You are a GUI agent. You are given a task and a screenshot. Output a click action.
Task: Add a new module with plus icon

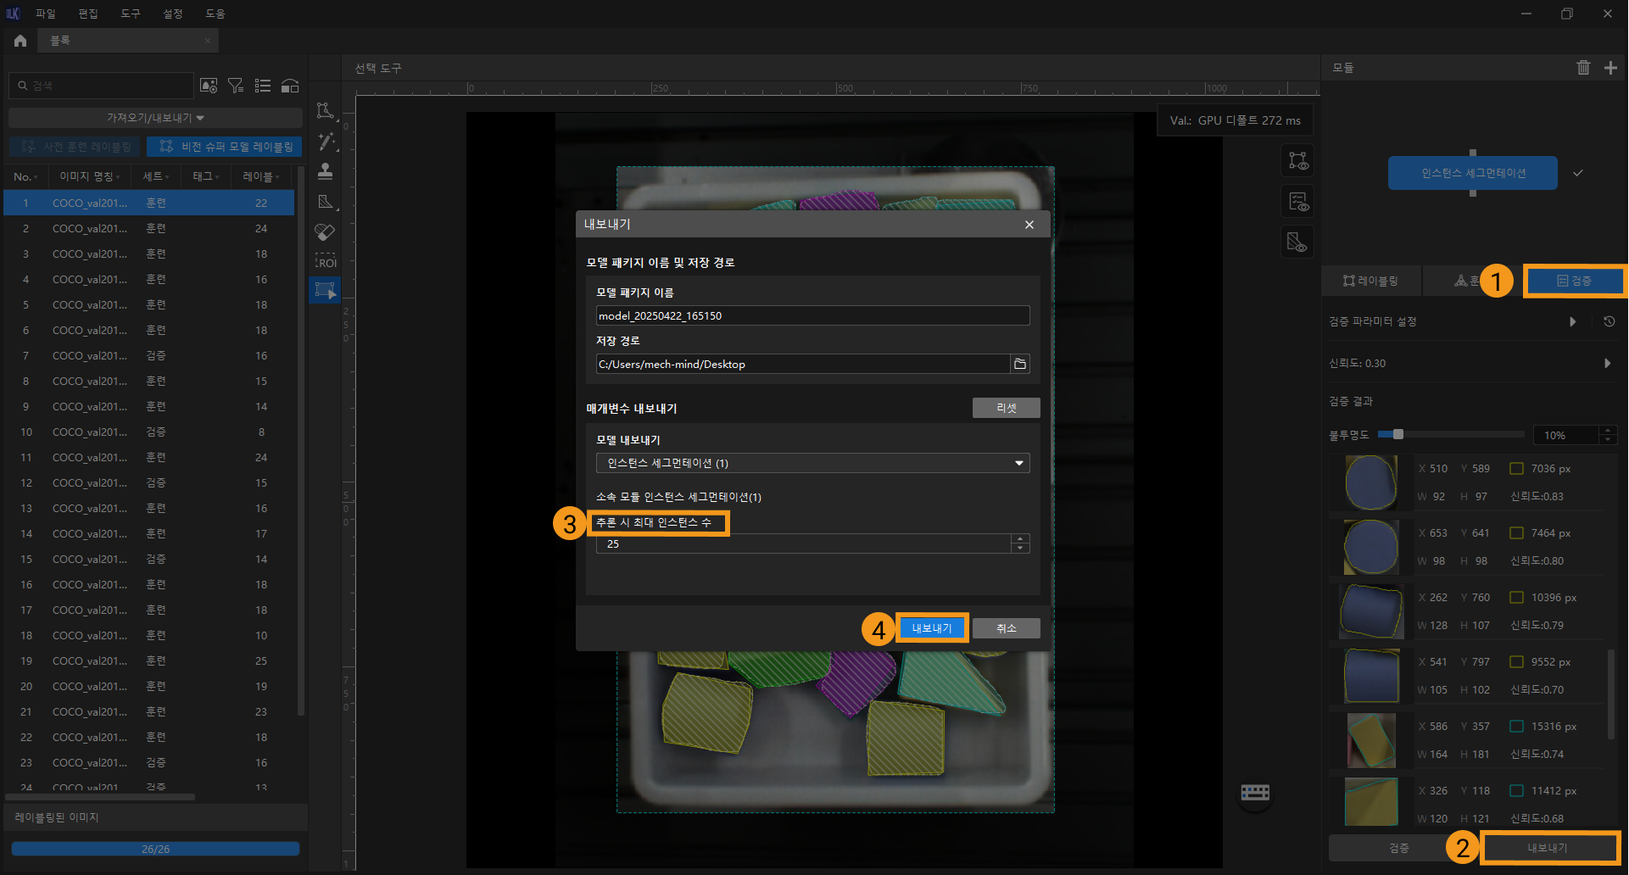tap(1610, 68)
